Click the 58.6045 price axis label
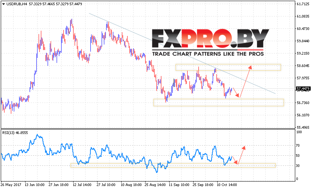The height and width of the screenshot is (189, 311). pyautogui.click(x=303, y=66)
